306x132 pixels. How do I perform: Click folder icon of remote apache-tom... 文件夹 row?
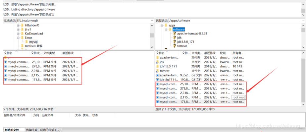pos(158,57)
